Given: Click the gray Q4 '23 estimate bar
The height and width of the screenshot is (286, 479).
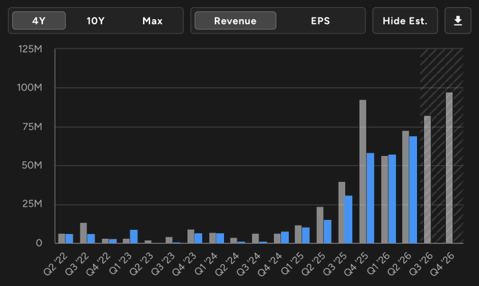Looking at the screenshot, I should coord(191,236).
